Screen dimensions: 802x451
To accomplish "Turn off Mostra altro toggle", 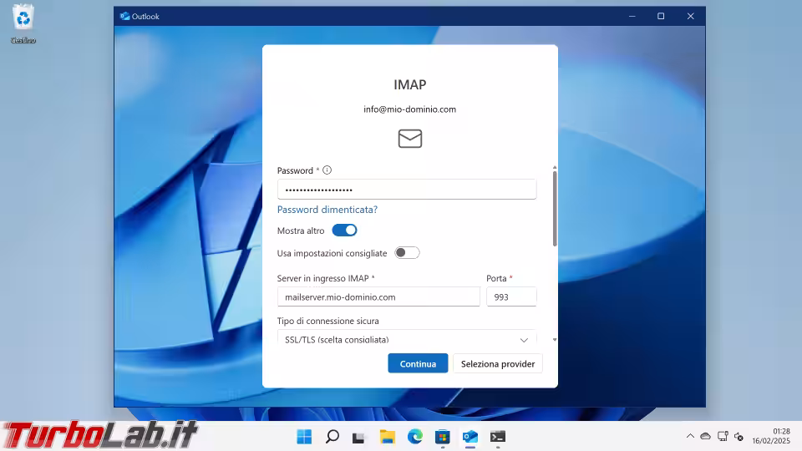I will pos(344,231).
